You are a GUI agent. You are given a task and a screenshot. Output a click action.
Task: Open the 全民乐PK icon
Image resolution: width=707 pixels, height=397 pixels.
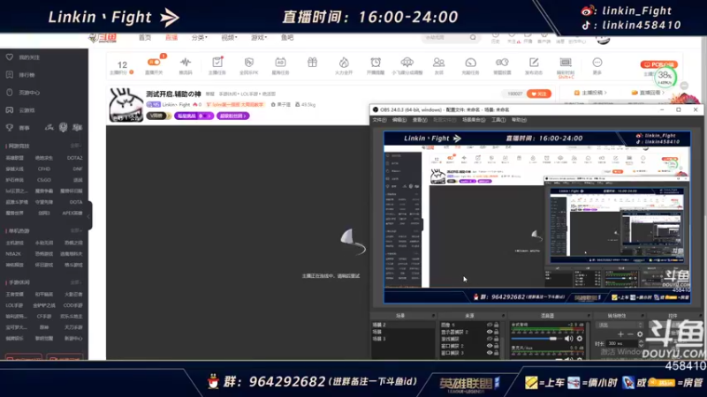coord(249,62)
